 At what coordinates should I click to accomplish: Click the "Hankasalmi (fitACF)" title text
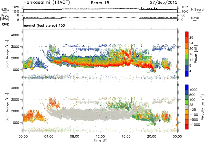pyautogui.click(x=47, y=3)
